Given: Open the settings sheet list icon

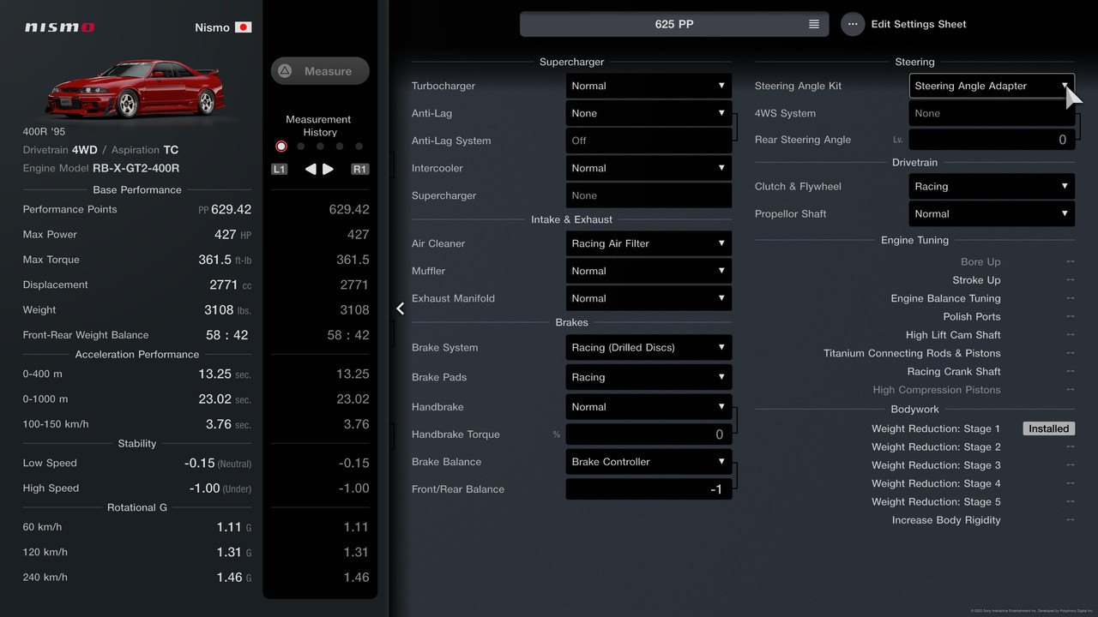Looking at the screenshot, I should pyautogui.click(x=814, y=24).
